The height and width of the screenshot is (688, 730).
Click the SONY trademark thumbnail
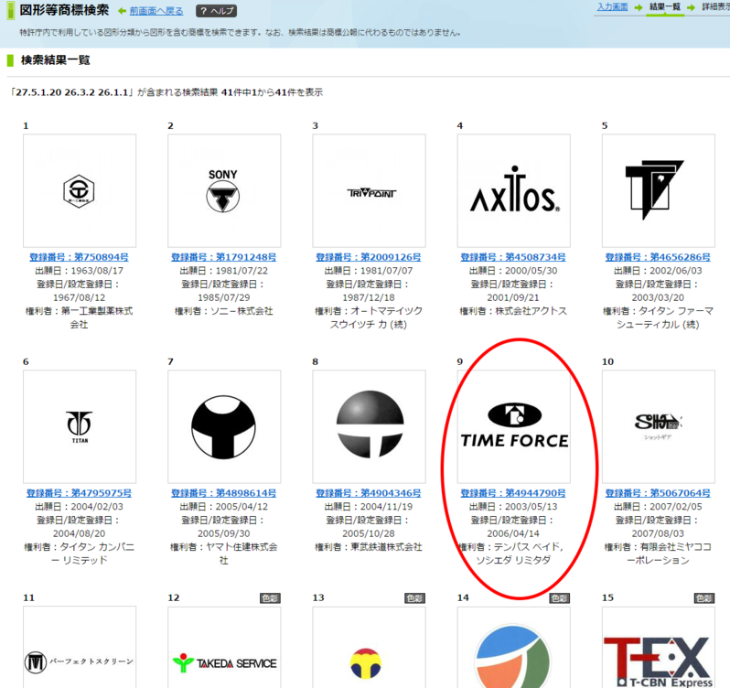coord(224,191)
